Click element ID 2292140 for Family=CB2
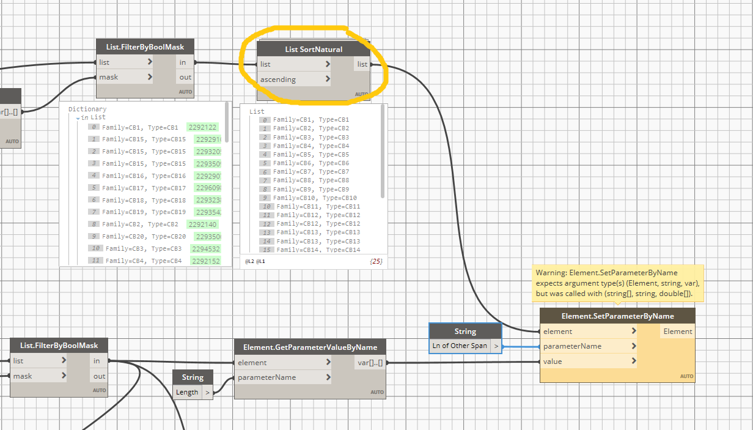The height and width of the screenshot is (430, 753). point(203,224)
